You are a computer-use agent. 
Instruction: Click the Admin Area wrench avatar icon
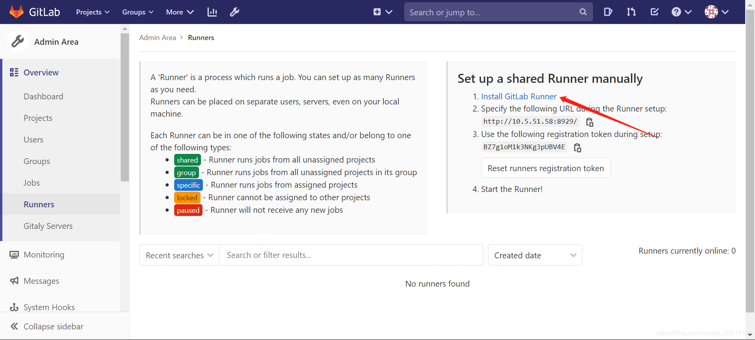(18, 41)
